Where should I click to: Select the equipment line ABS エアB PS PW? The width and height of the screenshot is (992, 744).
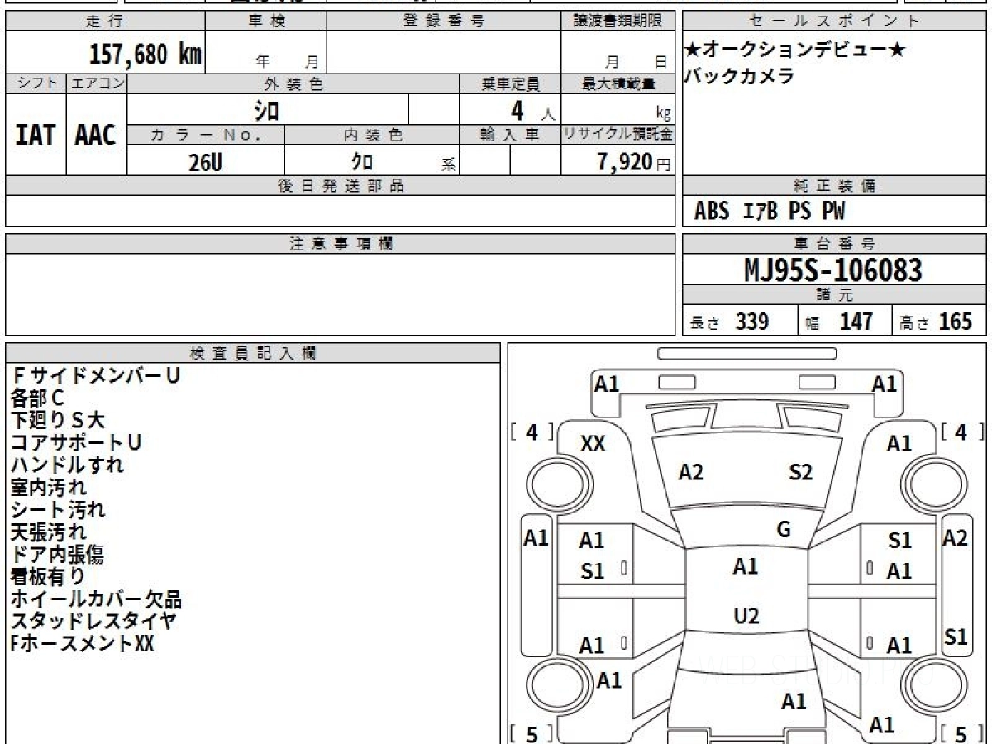pyautogui.click(x=770, y=212)
